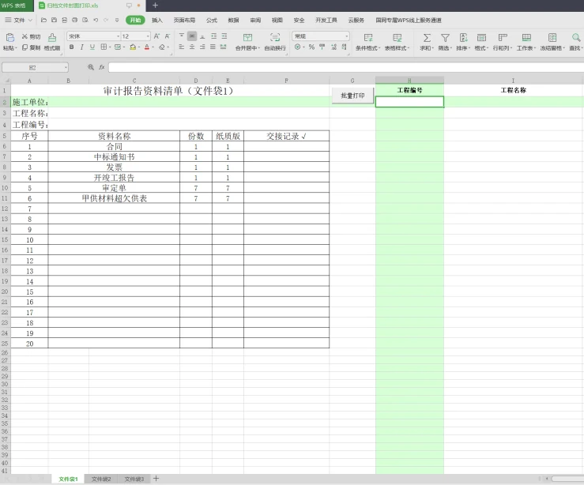Viewport: 584px width, 485px height.
Task: Click the horizontal scrollbar at bottom right
Action: [x=566, y=479]
